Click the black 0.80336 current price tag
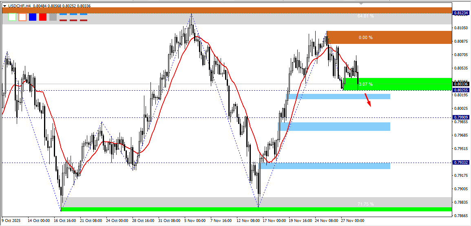Image resolution: width=471 pixels, height=226 pixels. click(461, 84)
